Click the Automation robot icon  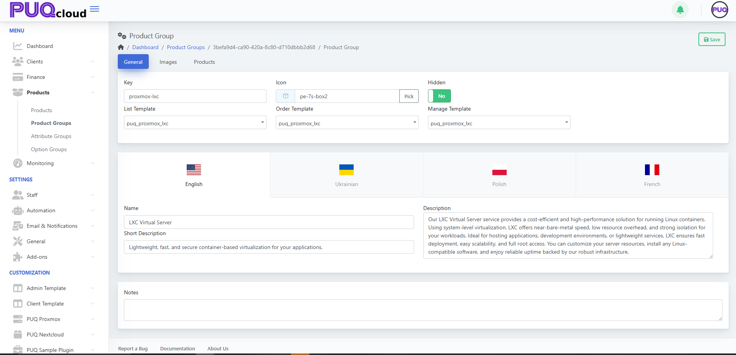(x=17, y=210)
